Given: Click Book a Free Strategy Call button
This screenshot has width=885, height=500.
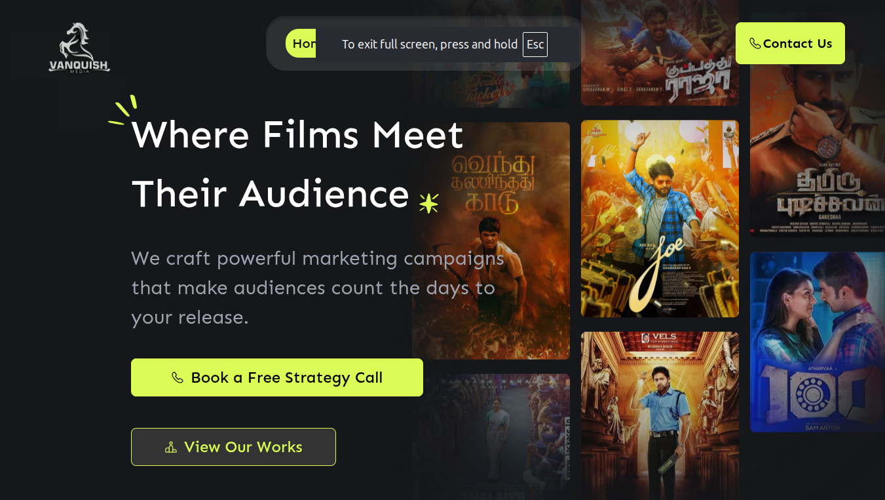Looking at the screenshot, I should tap(277, 377).
